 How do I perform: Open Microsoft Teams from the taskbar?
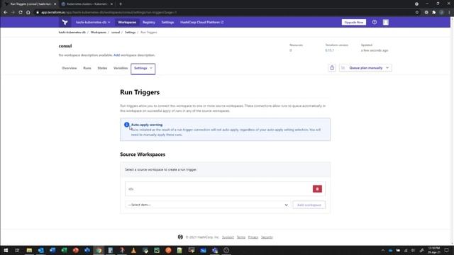pyautogui.click(x=214, y=250)
